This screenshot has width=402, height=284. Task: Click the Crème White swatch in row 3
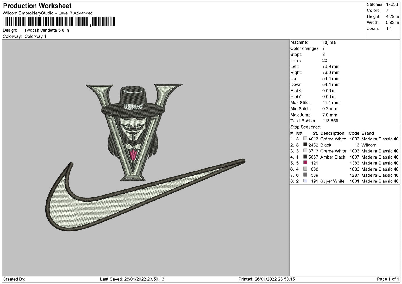pos(305,151)
